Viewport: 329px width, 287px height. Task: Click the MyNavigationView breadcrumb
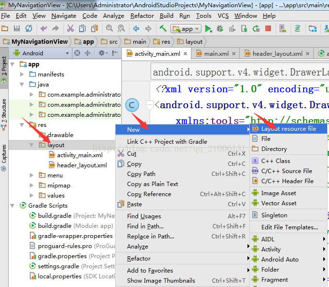(35, 42)
